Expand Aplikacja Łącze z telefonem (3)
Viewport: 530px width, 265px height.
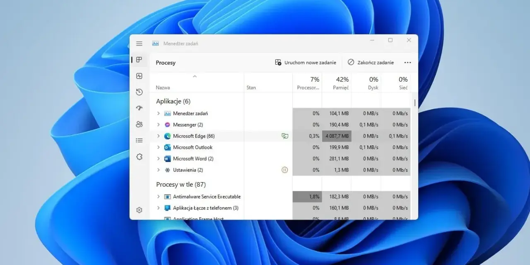(158, 208)
